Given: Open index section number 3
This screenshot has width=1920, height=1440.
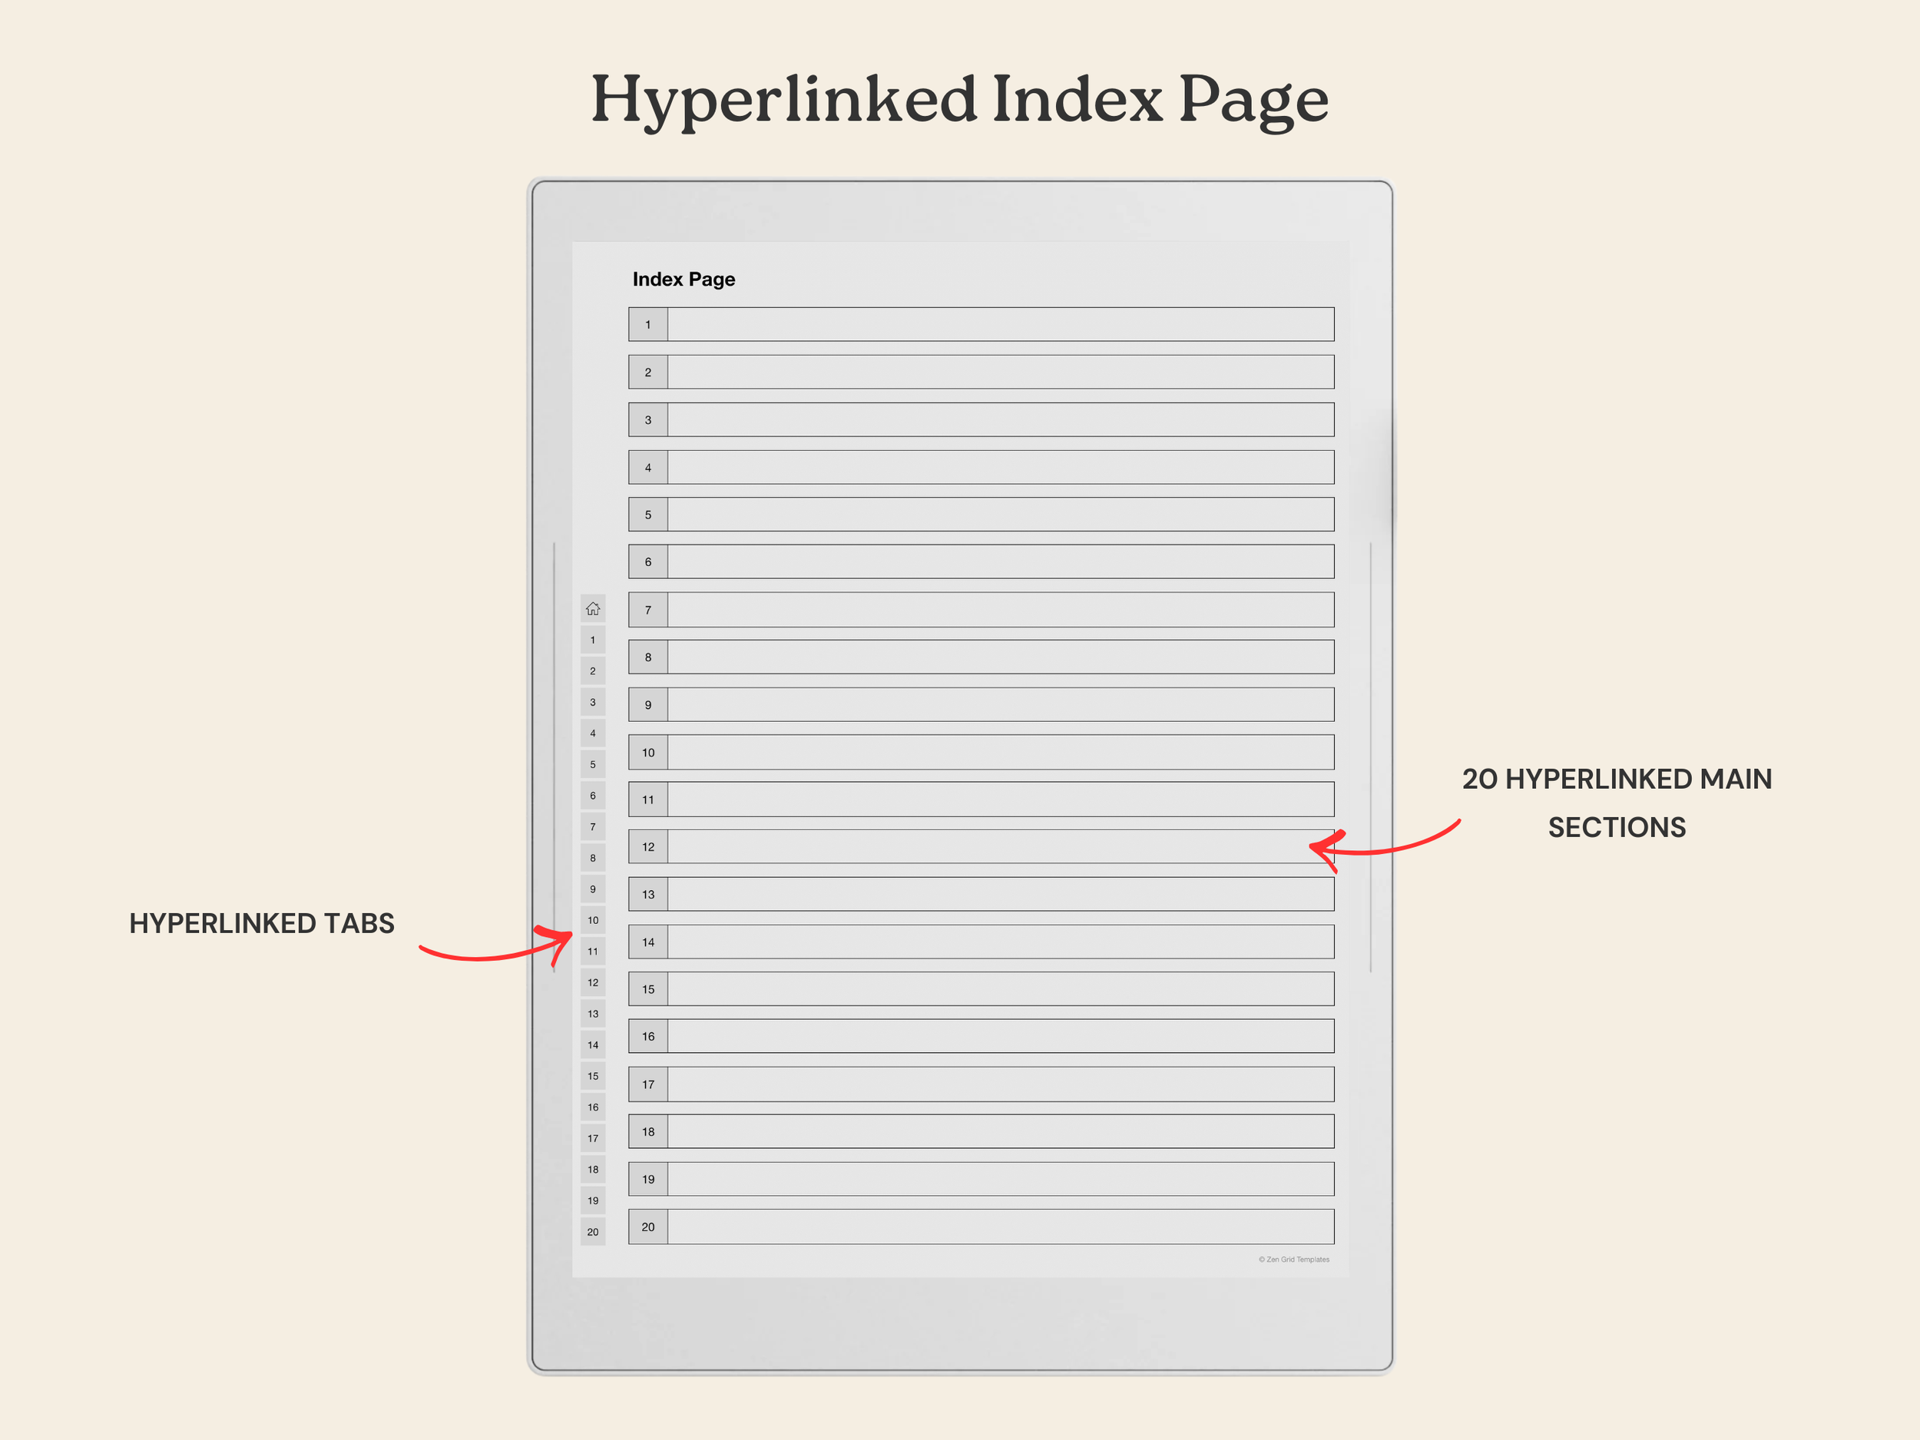Looking at the screenshot, I should tap(647, 420).
